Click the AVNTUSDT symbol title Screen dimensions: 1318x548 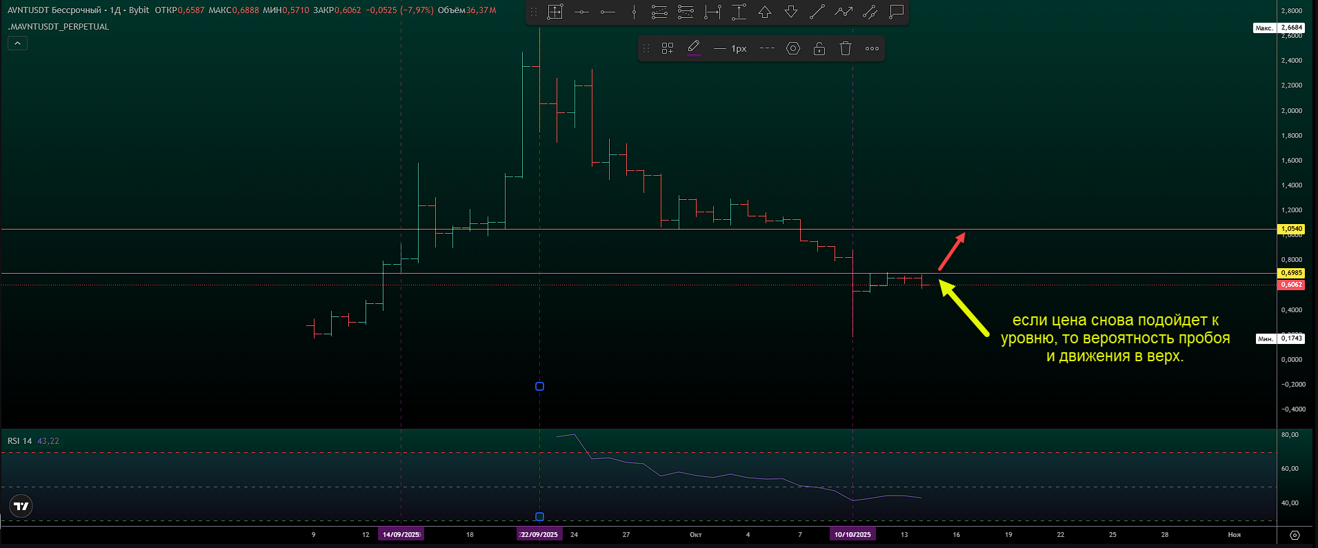(x=54, y=10)
